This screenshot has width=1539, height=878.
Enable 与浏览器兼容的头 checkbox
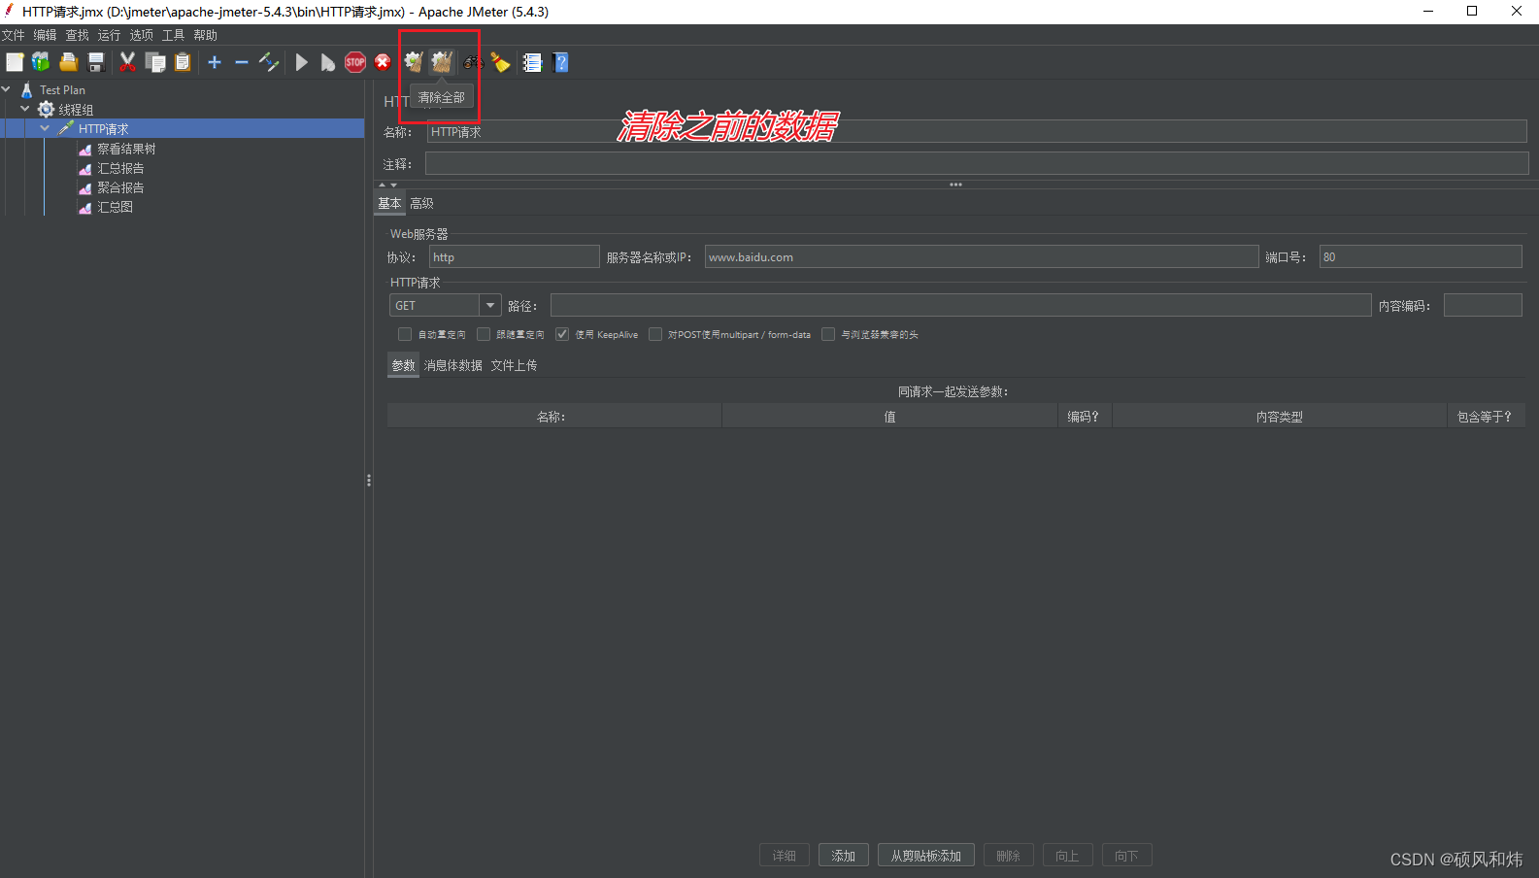point(828,334)
